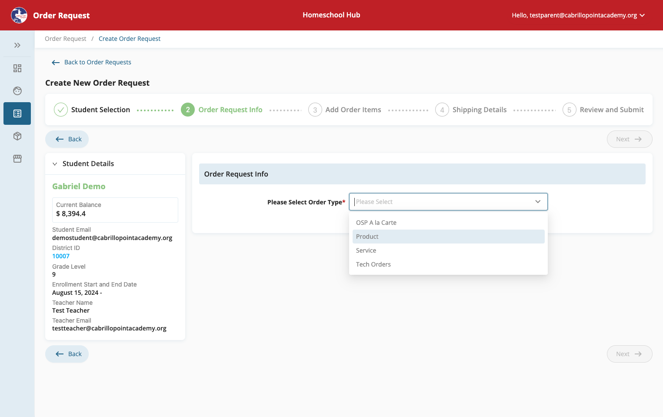The width and height of the screenshot is (663, 417).
Task: Expand the sidebar with double-chevron icon
Action: (x=17, y=45)
